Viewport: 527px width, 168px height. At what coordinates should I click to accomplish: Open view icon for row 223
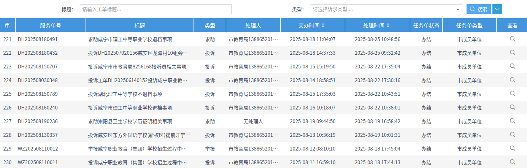513,66
